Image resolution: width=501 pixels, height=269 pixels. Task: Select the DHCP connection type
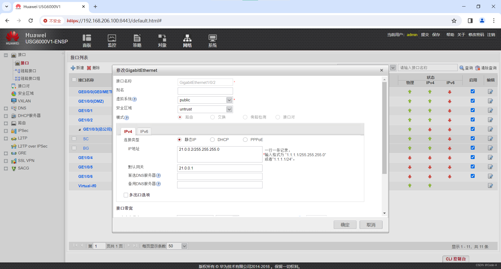coord(212,140)
